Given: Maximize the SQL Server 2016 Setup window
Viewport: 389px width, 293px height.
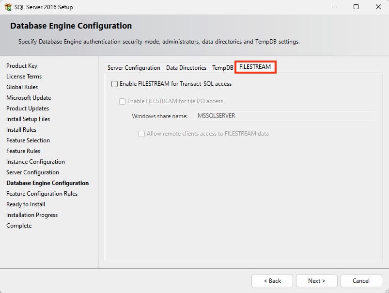Looking at the screenshot, I should [x=356, y=7].
